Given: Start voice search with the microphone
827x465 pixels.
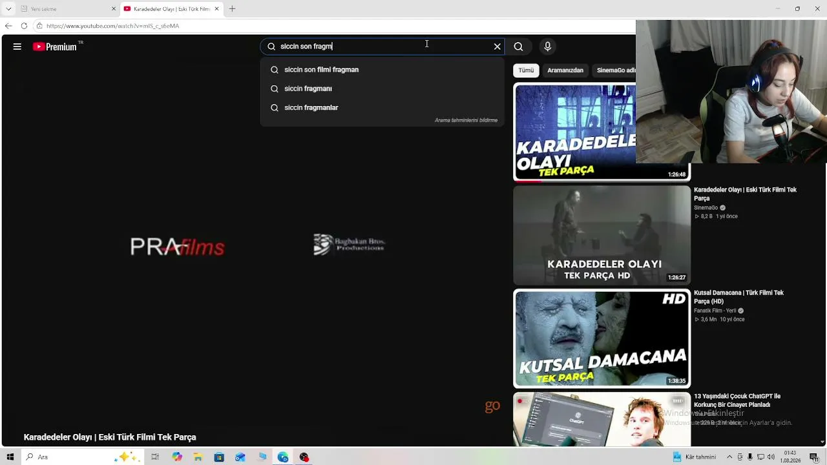Looking at the screenshot, I should pos(547,46).
